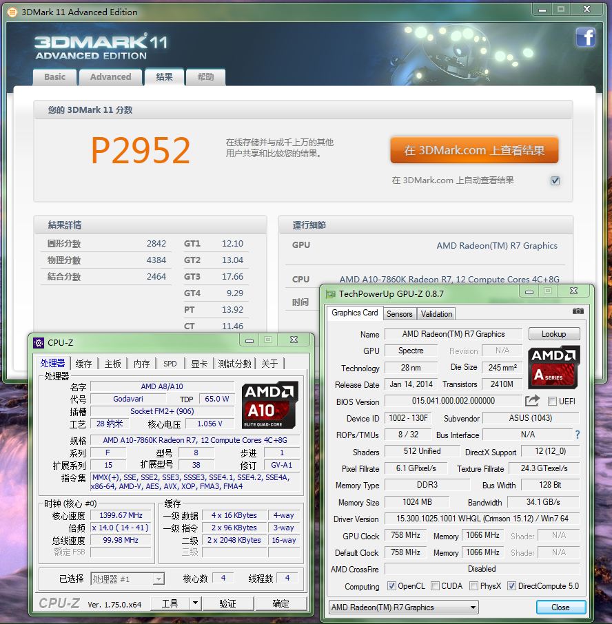
Task: Click the Memory Size 1024 MB field
Action: [x=417, y=502]
